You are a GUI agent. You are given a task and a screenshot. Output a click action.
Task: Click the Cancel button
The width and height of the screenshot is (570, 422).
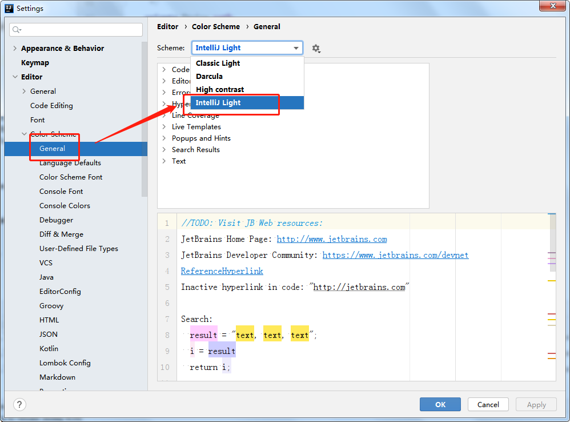pyautogui.click(x=488, y=404)
